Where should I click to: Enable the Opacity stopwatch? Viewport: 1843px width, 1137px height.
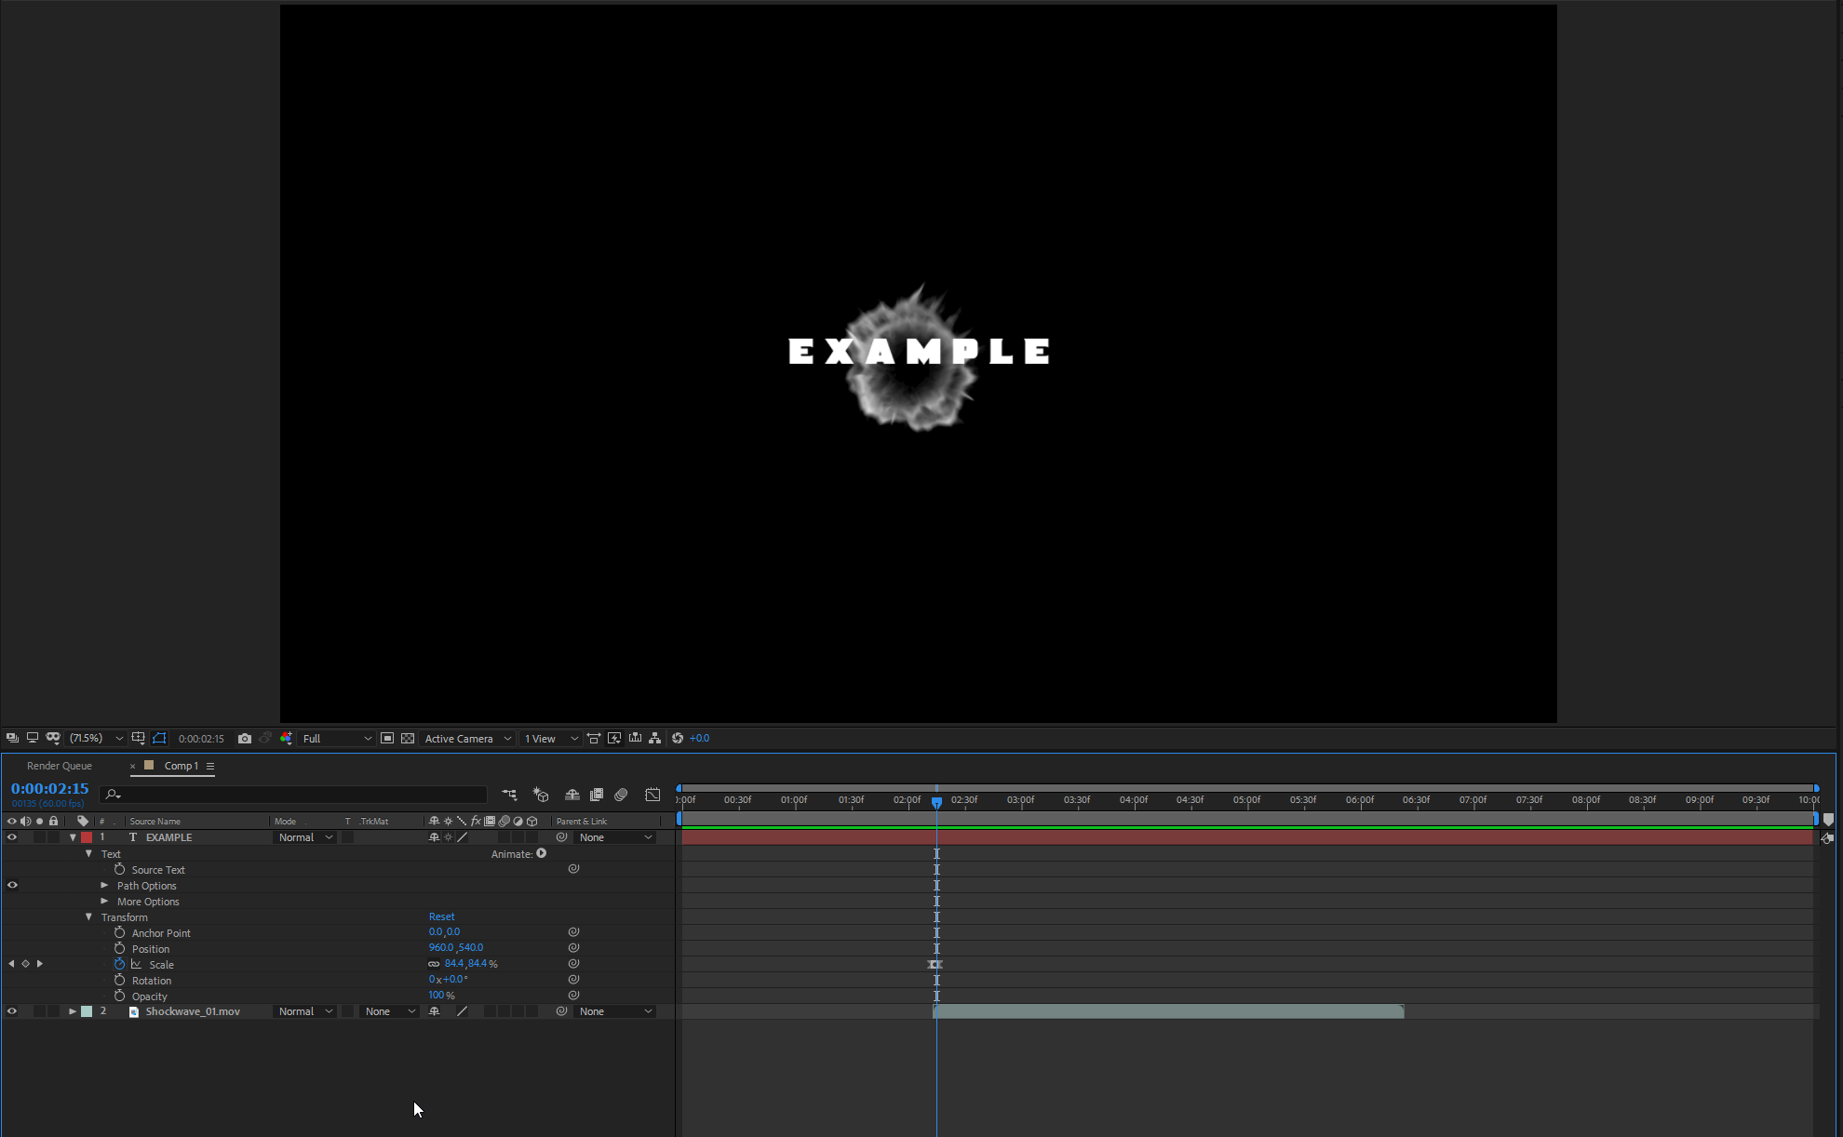coord(119,996)
